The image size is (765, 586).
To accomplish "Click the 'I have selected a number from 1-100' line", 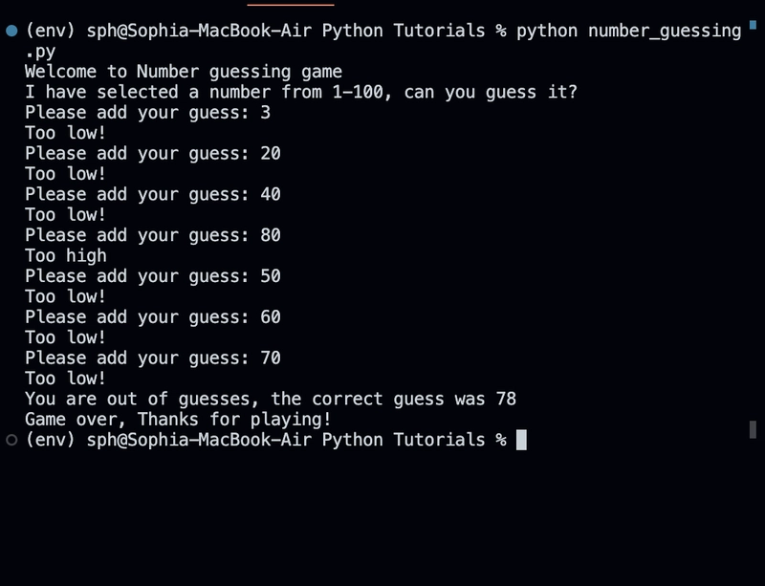I will pyautogui.click(x=301, y=92).
